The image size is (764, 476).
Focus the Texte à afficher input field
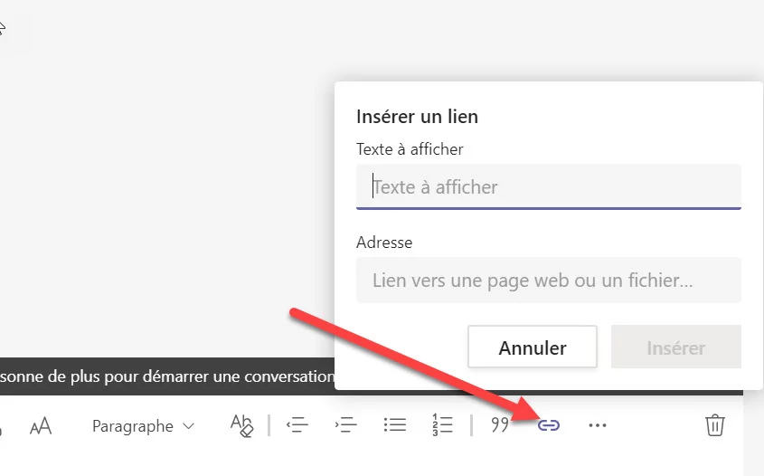point(549,187)
